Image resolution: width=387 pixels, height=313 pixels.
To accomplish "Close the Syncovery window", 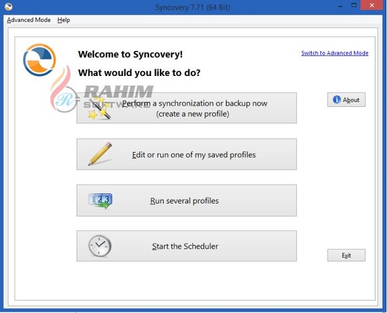I will (x=372, y=5).
